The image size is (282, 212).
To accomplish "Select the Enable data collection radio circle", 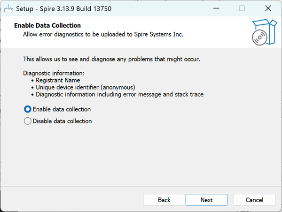I will [x=28, y=109].
